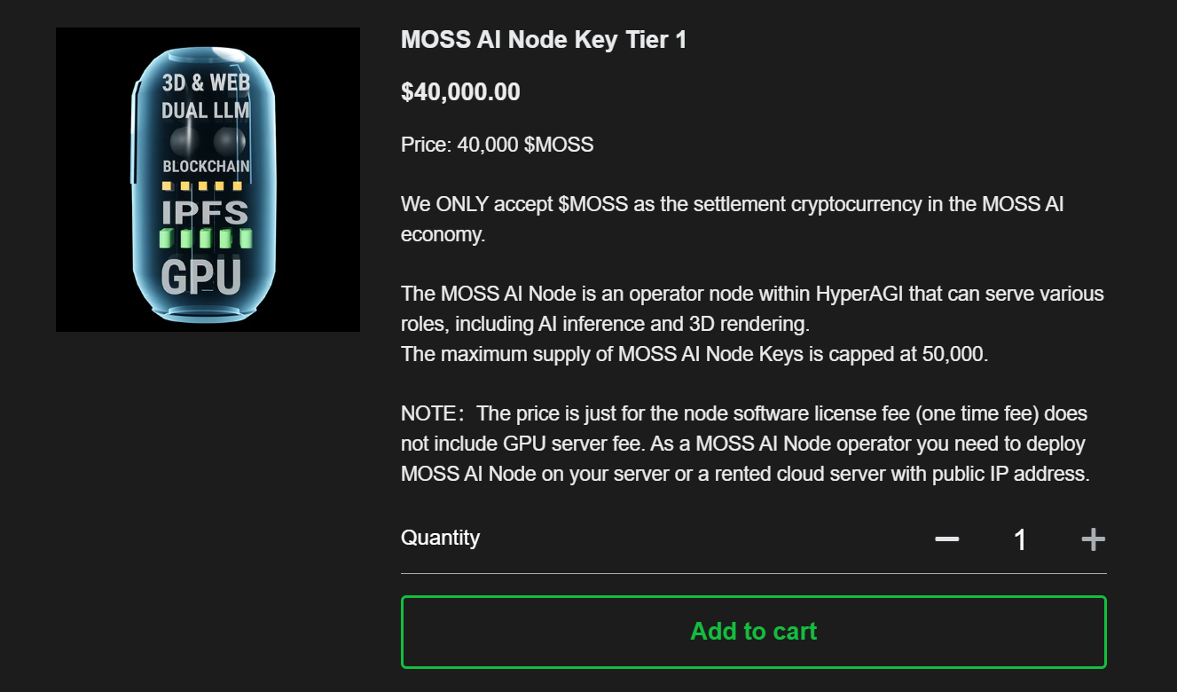The width and height of the screenshot is (1177, 692).
Task: Click the Quantity label
Action: click(440, 538)
